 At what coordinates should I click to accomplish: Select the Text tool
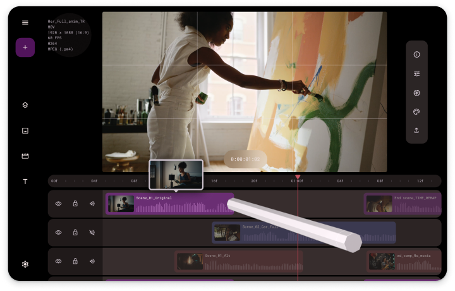tap(25, 182)
